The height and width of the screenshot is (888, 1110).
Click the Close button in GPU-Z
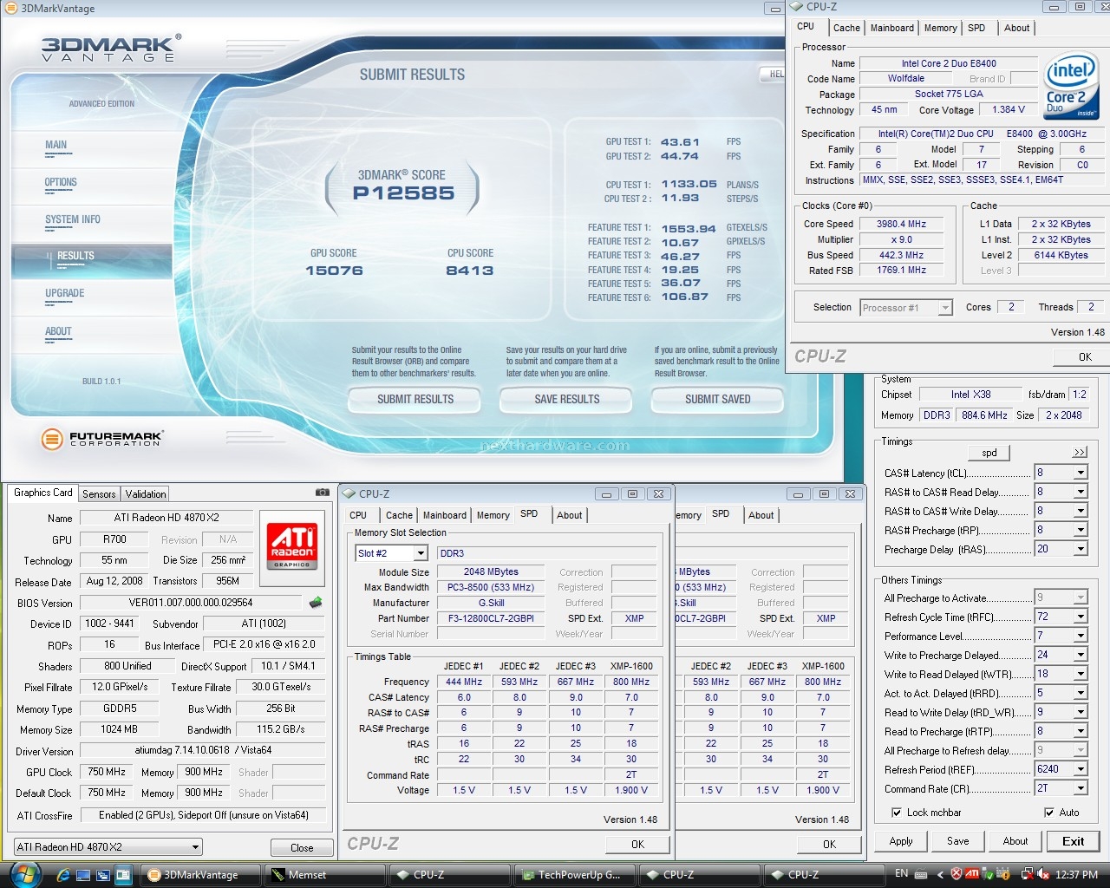point(302,848)
